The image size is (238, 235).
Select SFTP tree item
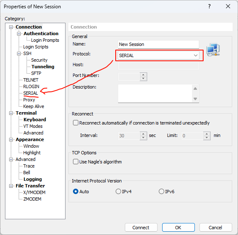pyautogui.click(x=36, y=74)
